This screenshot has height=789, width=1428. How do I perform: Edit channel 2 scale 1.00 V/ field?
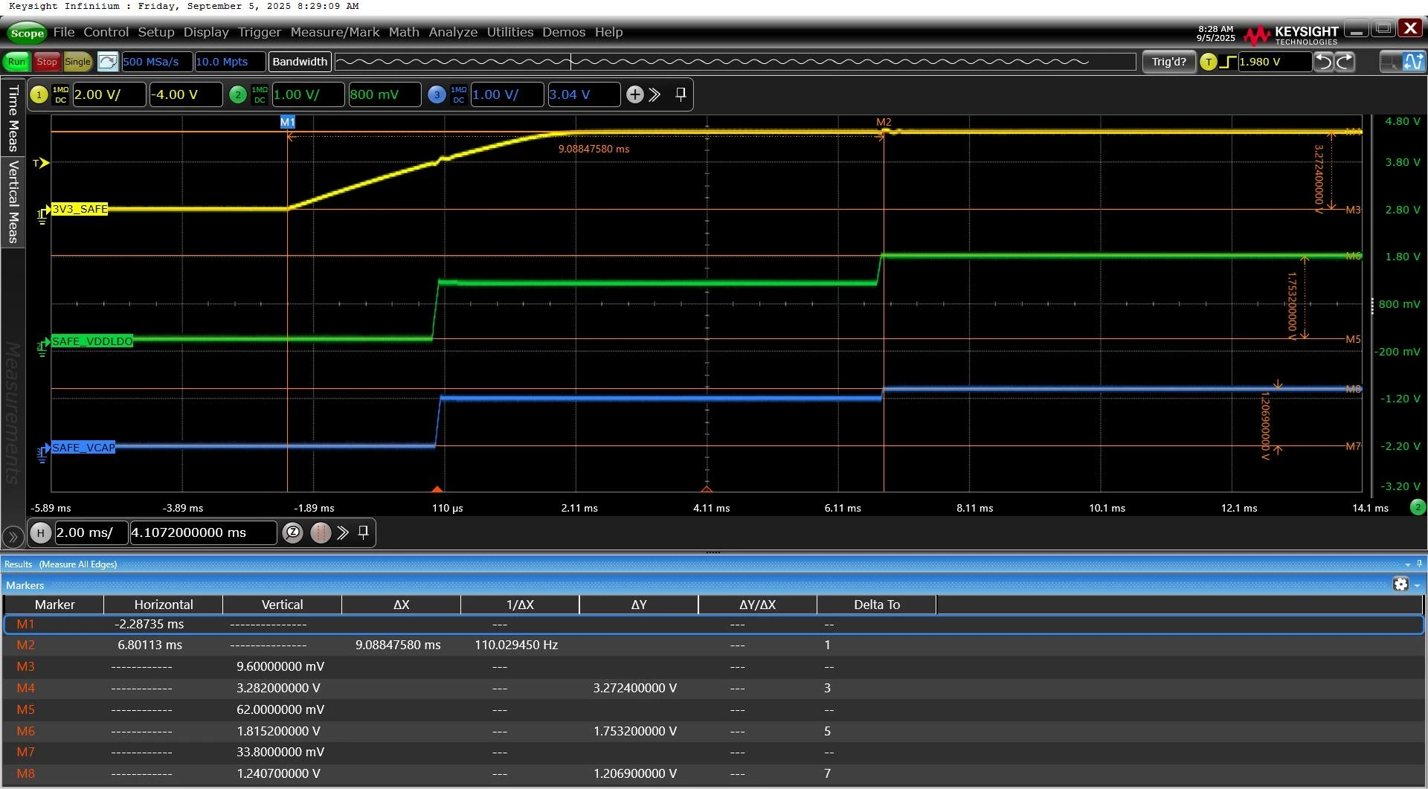[308, 94]
